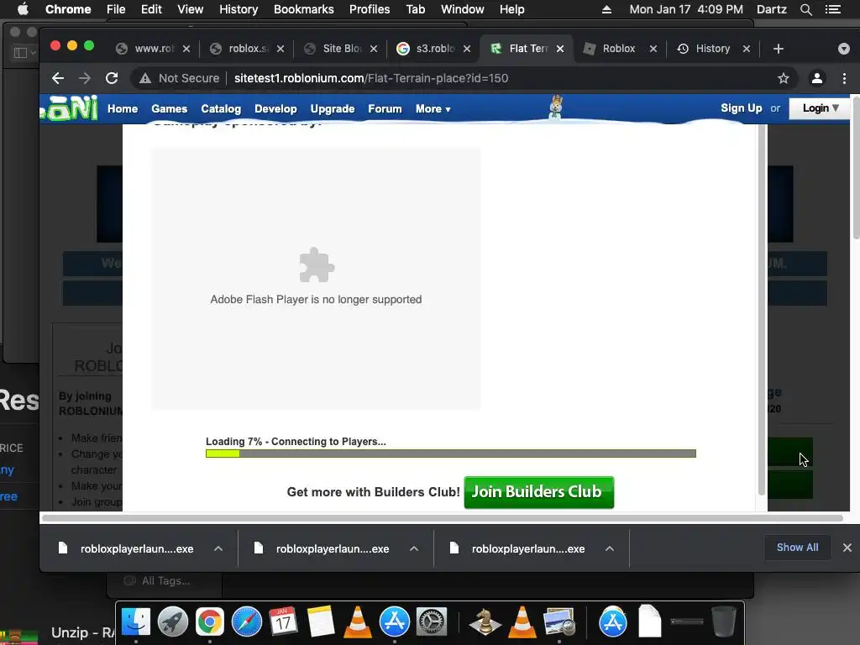Close the Flat Terrain tab
Image resolution: width=860 pixels, height=645 pixels.
click(x=560, y=49)
